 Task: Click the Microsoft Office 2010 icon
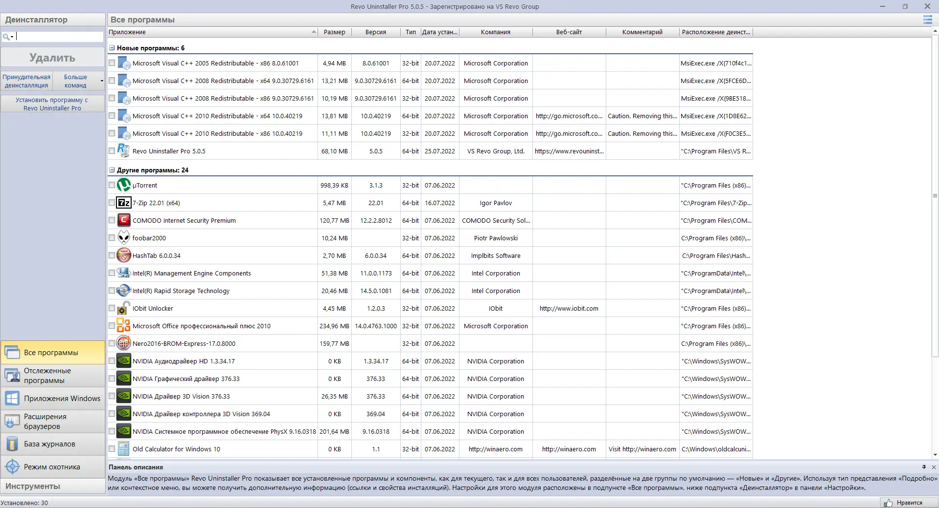tap(124, 326)
